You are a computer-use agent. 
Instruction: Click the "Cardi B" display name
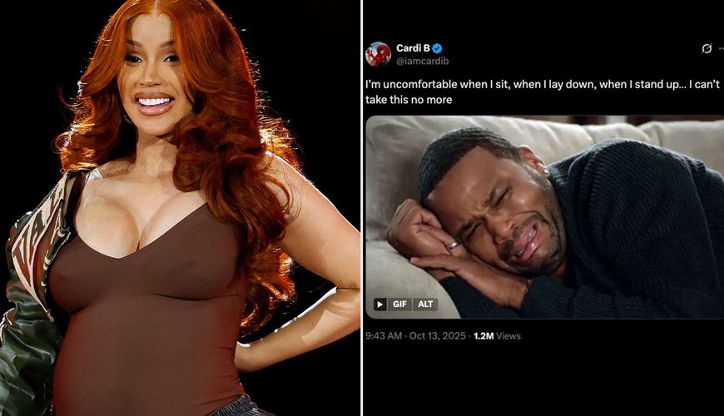(413, 48)
